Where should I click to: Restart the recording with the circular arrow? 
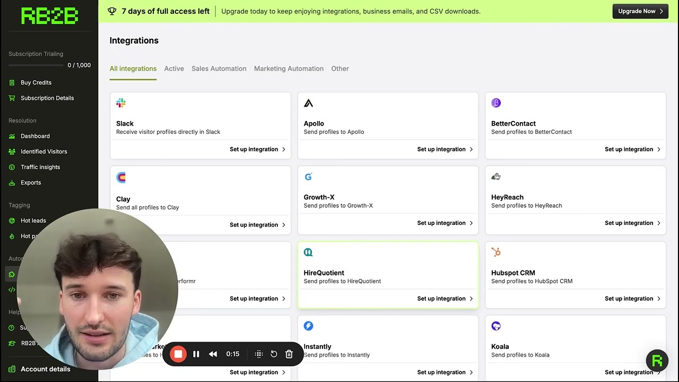pos(274,354)
